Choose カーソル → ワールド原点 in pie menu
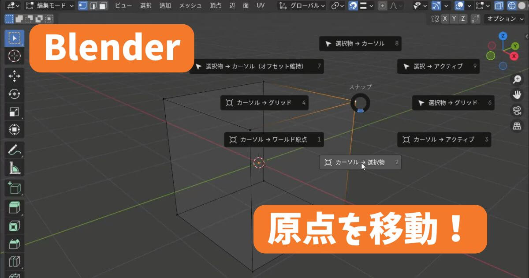This screenshot has height=278, width=529. (x=274, y=139)
